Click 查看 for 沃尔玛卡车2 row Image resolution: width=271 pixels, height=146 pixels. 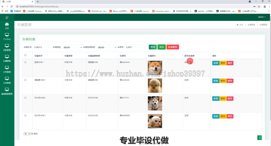(x=216, y=98)
